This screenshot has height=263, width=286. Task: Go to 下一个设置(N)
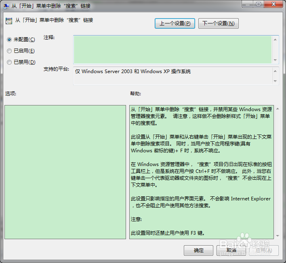click(218, 23)
